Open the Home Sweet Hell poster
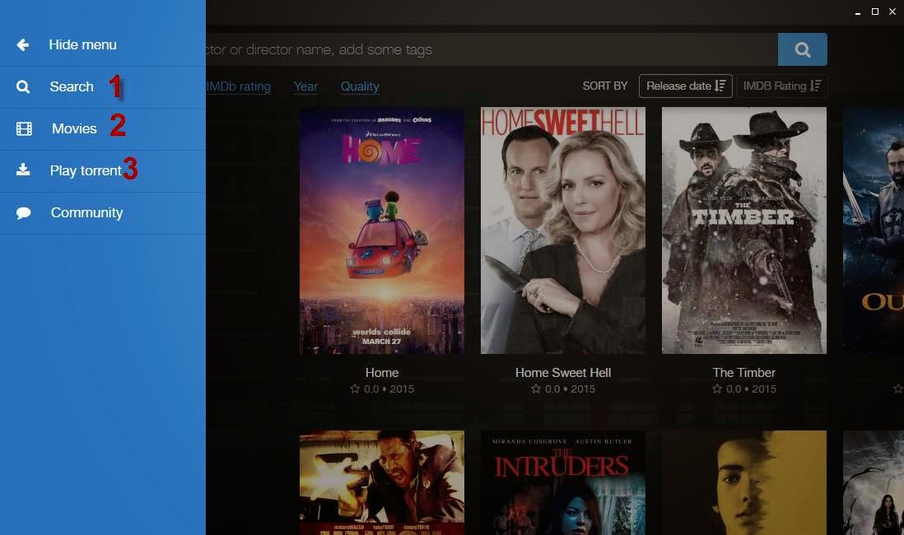Viewport: 904px width, 535px height. pyautogui.click(x=563, y=230)
